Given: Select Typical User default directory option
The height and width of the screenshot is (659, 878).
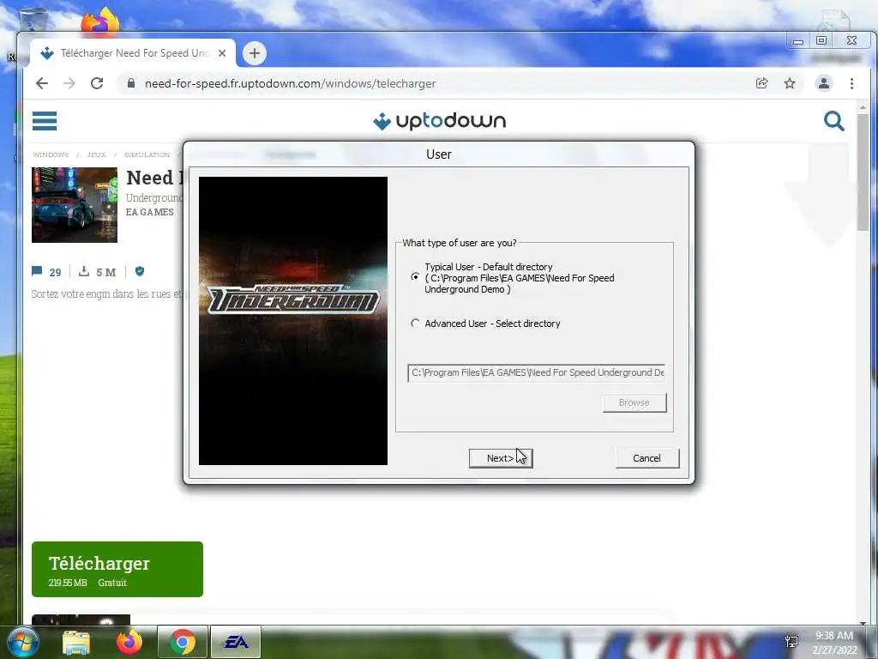Looking at the screenshot, I should click(x=415, y=277).
